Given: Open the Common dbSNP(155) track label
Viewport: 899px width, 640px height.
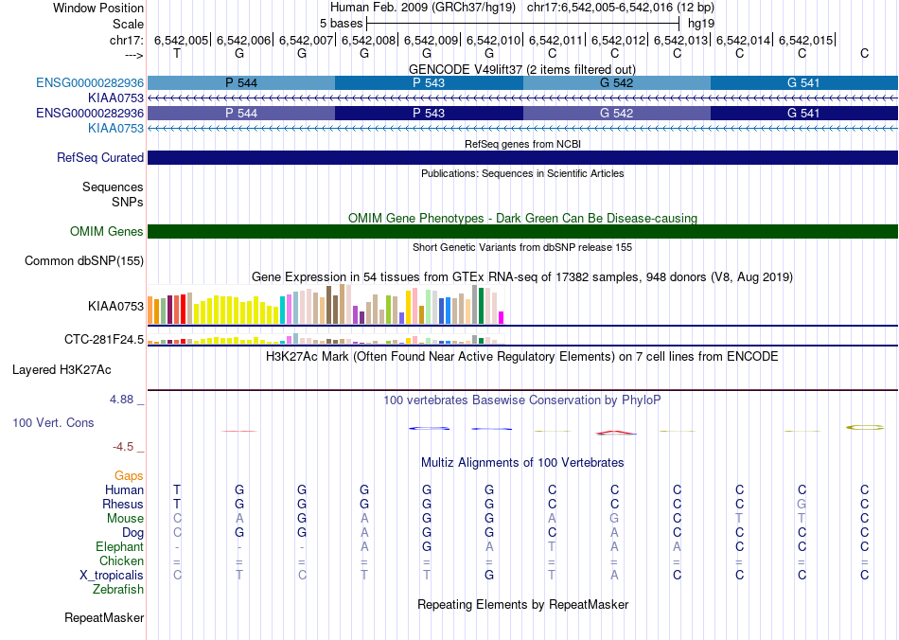Looking at the screenshot, I should pos(83,261).
